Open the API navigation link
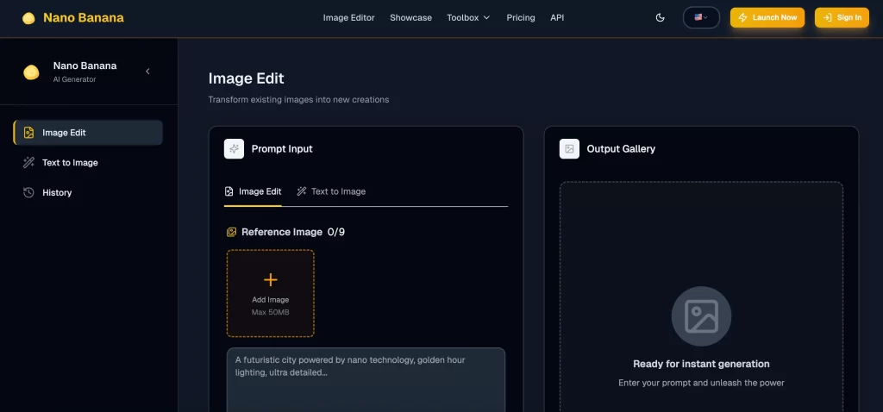Viewport: 883px width, 412px height. (557, 17)
